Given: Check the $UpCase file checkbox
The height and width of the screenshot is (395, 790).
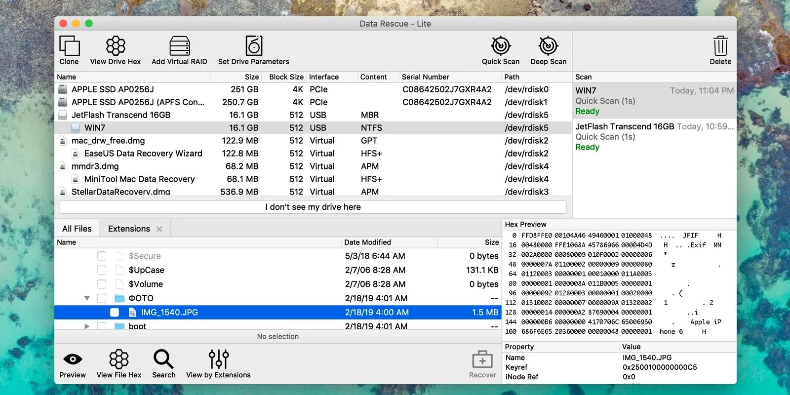Looking at the screenshot, I should point(102,270).
